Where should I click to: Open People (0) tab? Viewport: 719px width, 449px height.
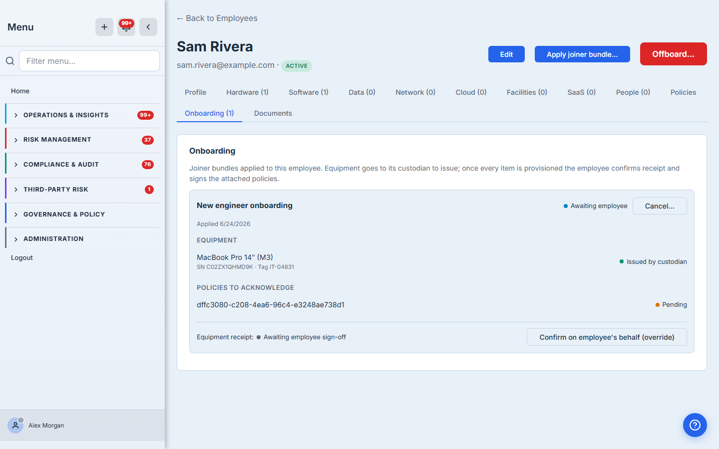(x=633, y=92)
